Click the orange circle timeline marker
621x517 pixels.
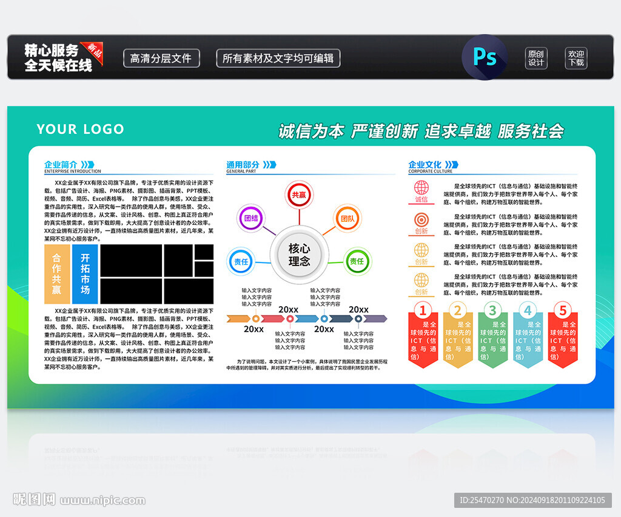click(256, 319)
